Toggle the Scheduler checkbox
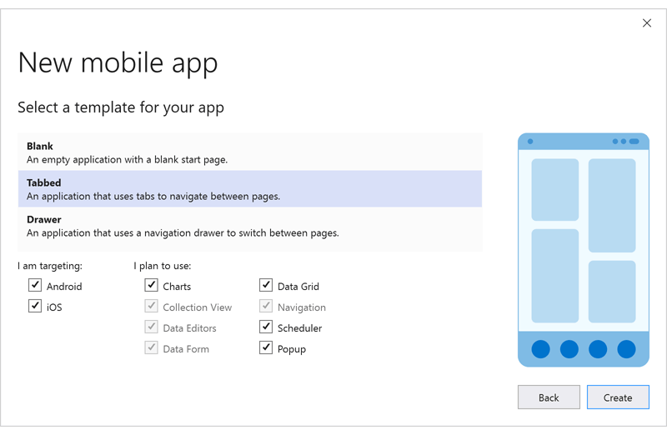The image size is (667, 435). (x=266, y=327)
